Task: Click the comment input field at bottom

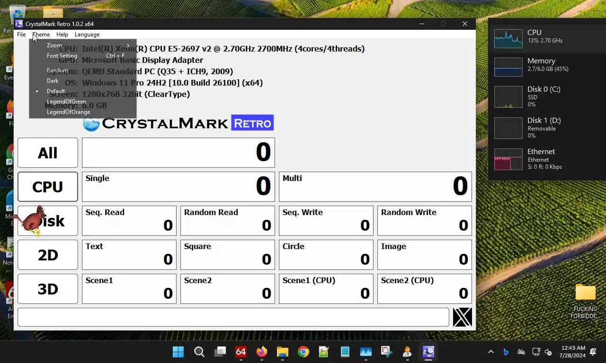Action: coord(233,317)
